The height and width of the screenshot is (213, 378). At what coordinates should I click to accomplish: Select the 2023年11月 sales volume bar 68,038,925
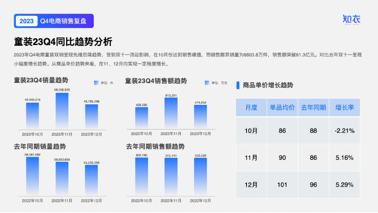tap(62, 111)
